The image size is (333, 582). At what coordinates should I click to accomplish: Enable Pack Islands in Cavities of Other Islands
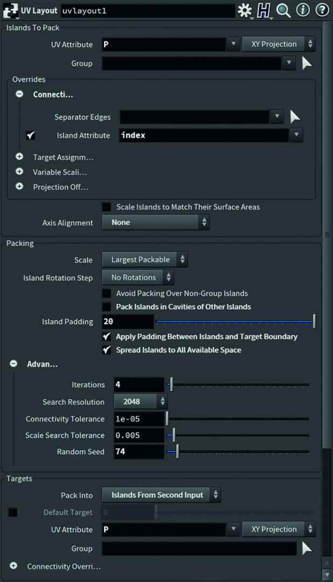coord(106,306)
